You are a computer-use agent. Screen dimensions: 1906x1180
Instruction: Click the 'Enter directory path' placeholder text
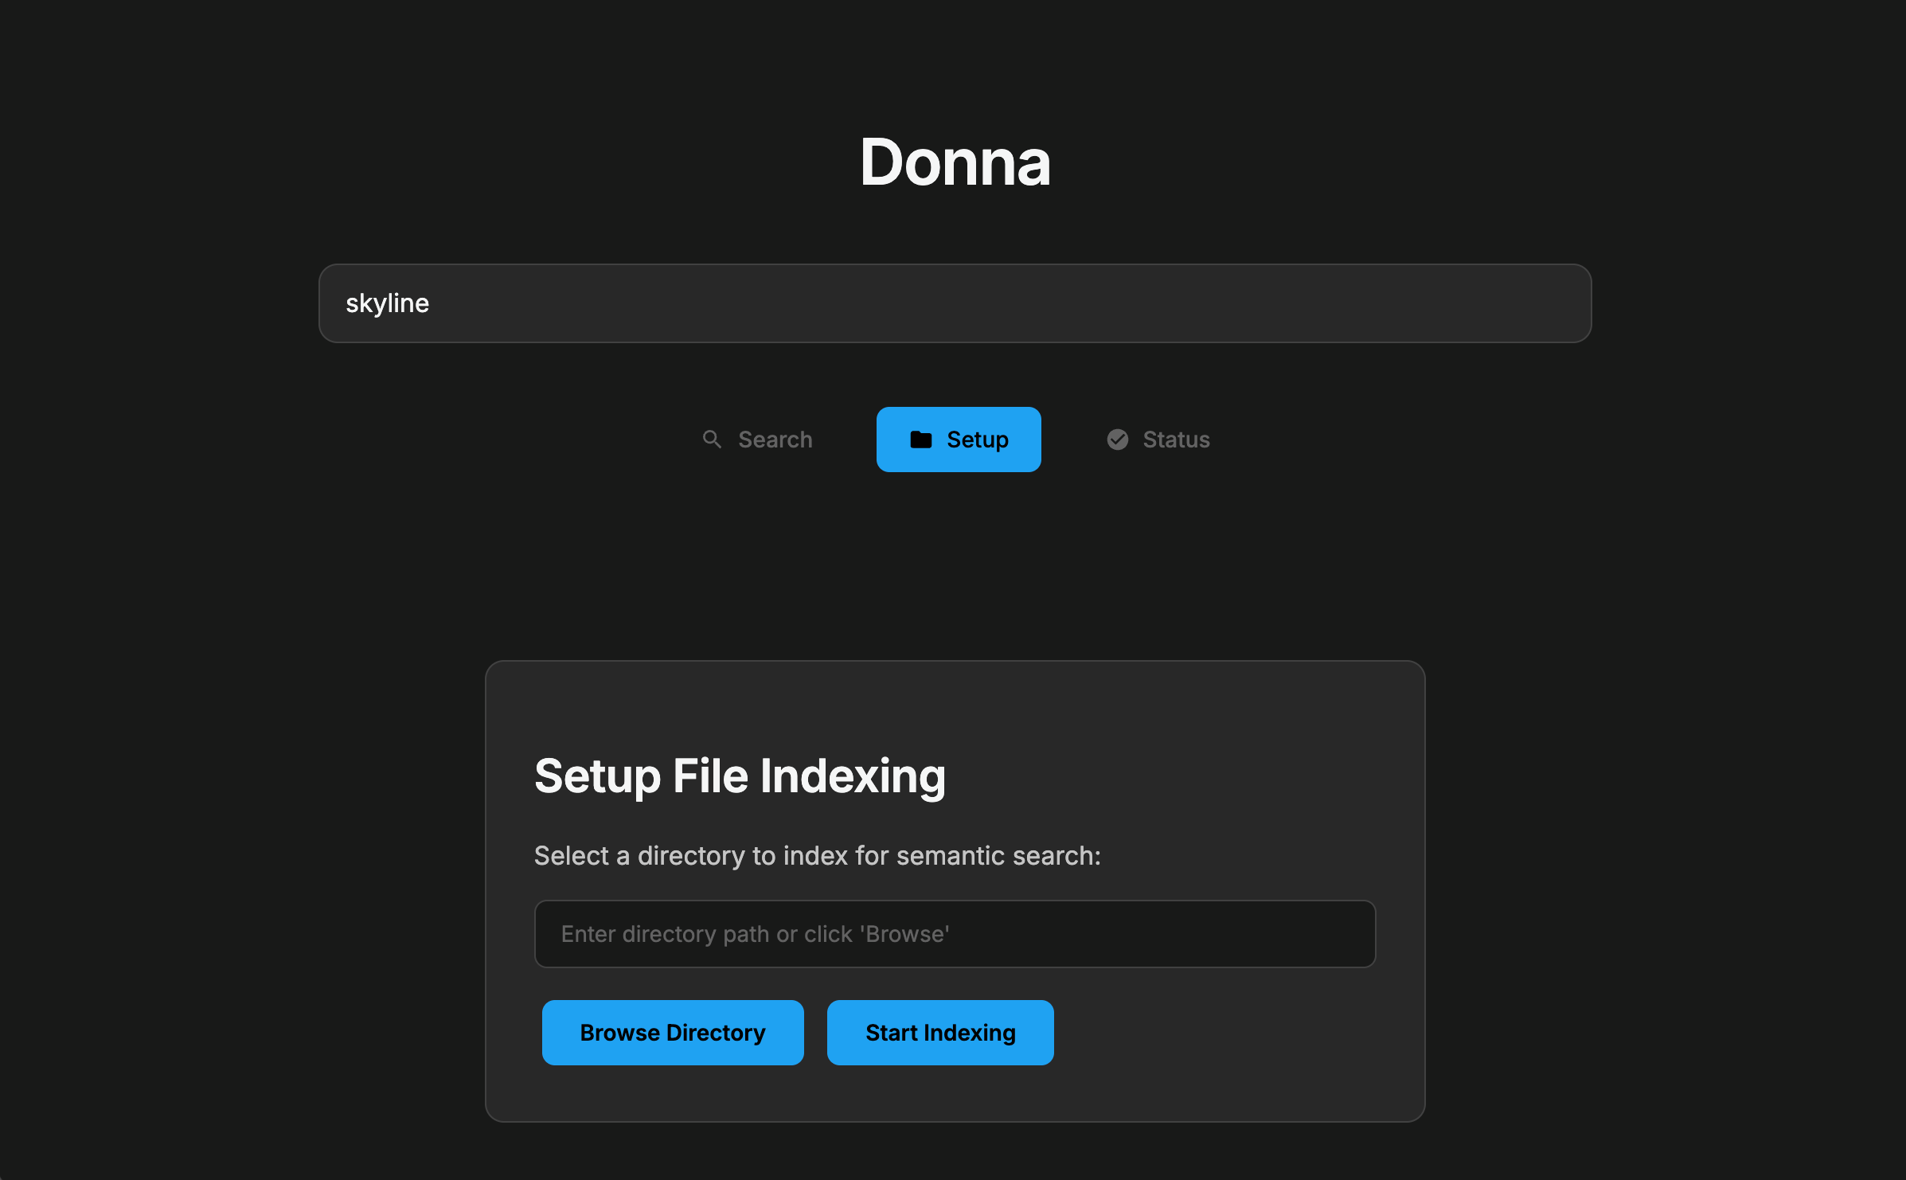point(755,934)
